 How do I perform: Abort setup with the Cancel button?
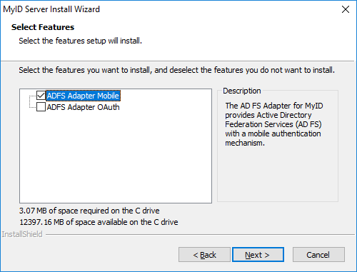(318, 255)
